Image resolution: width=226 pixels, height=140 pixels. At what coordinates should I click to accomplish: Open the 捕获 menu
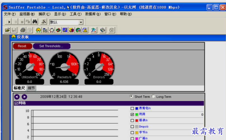pos(45,14)
